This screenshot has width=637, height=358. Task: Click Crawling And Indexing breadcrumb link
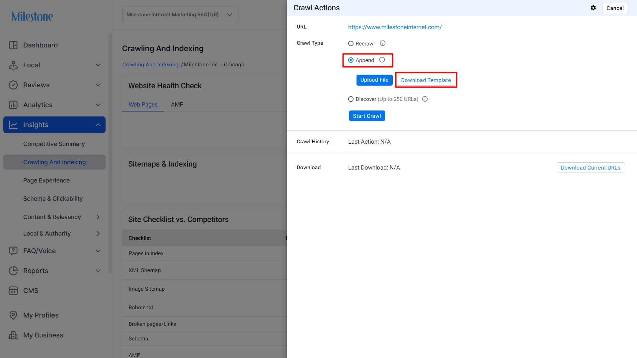coord(150,65)
